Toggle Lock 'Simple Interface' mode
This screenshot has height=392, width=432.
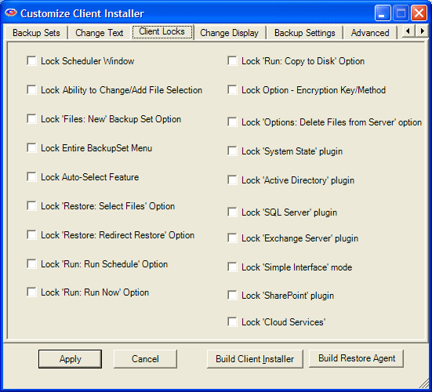(x=232, y=267)
